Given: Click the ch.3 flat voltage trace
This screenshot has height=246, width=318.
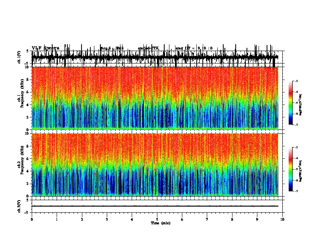Looking at the screenshot, I should point(155,206).
